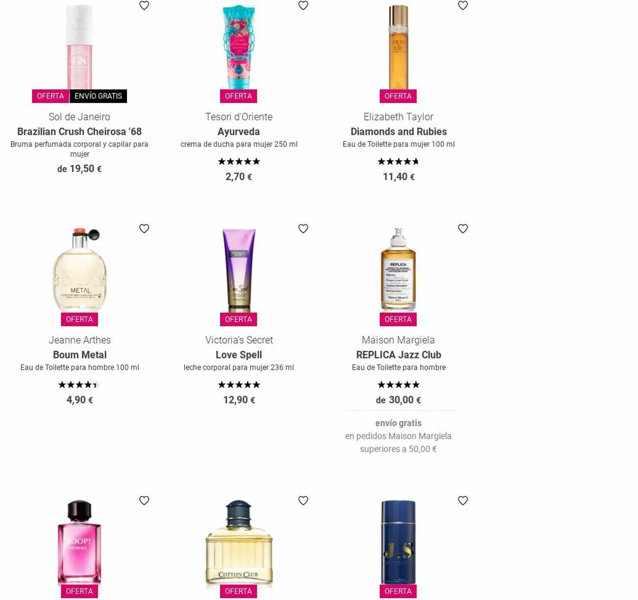The height and width of the screenshot is (600, 638).
Task: Open Diamonds and Rubies product link
Action: click(399, 132)
